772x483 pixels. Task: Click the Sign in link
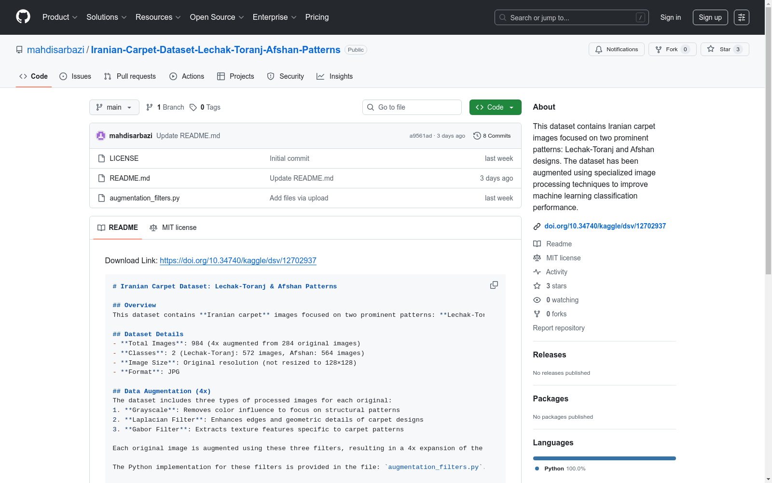pyautogui.click(x=671, y=17)
